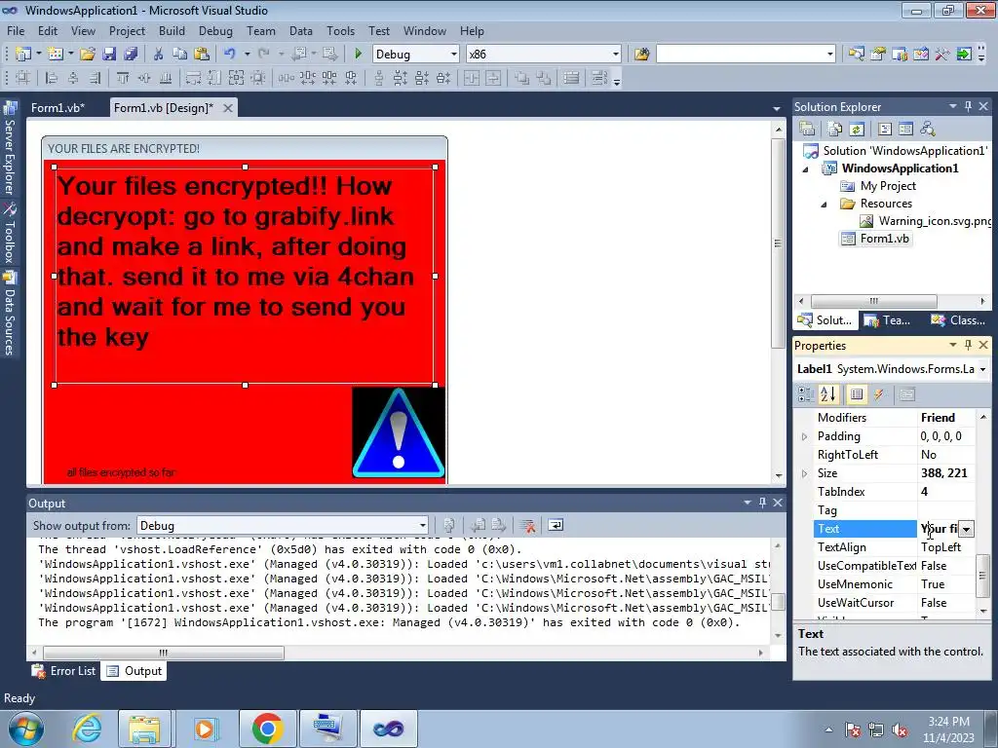The height and width of the screenshot is (748, 998).
Task: Open the Debug menu
Action: 215,30
